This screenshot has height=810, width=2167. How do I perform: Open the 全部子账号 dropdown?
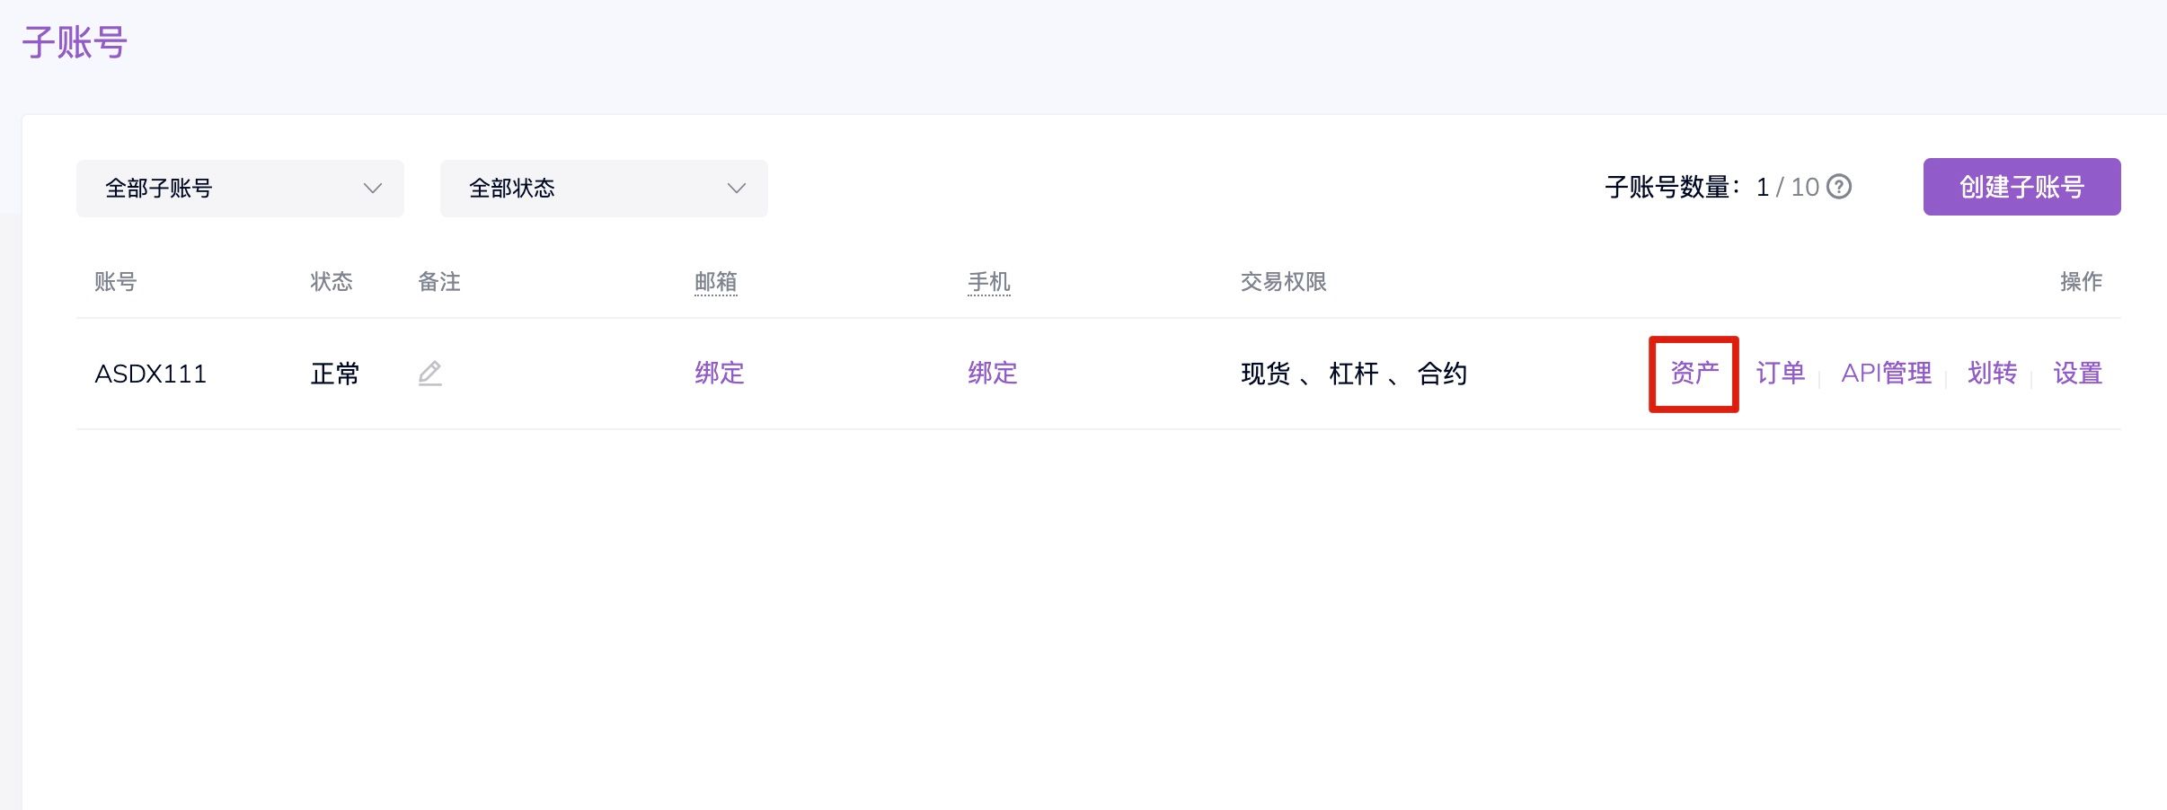tap(240, 189)
